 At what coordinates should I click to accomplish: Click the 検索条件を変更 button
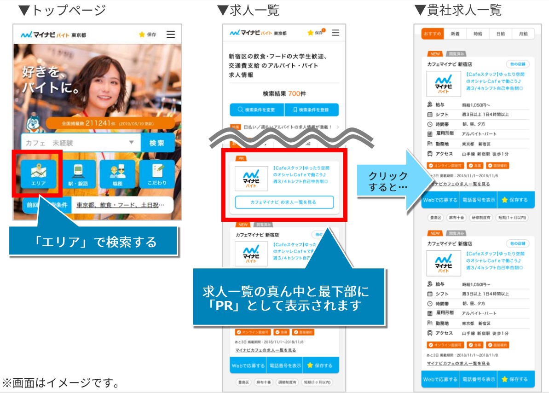click(x=257, y=110)
